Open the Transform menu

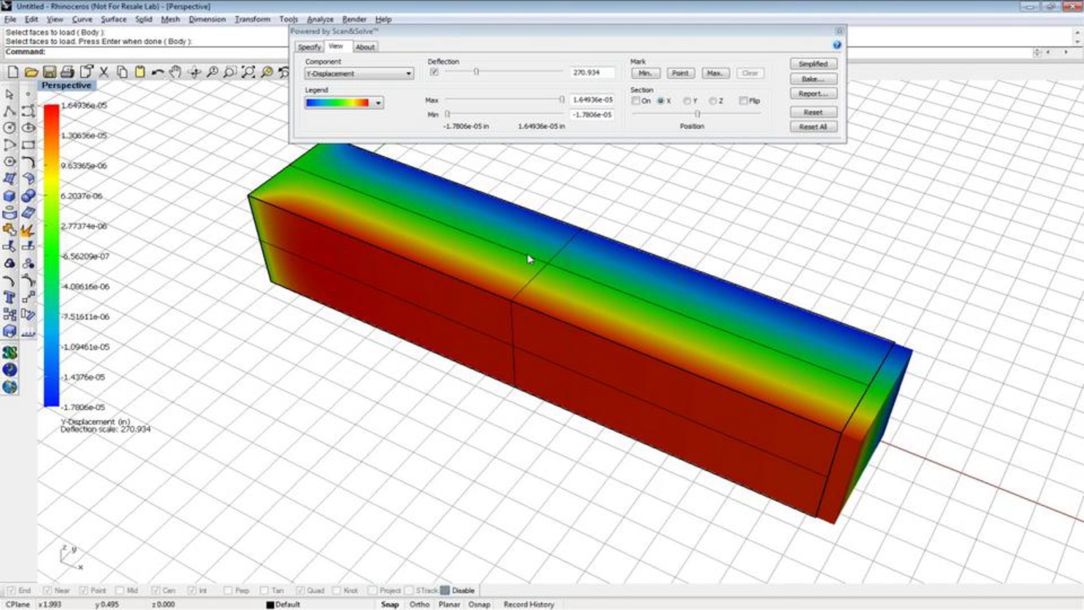click(x=252, y=19)
